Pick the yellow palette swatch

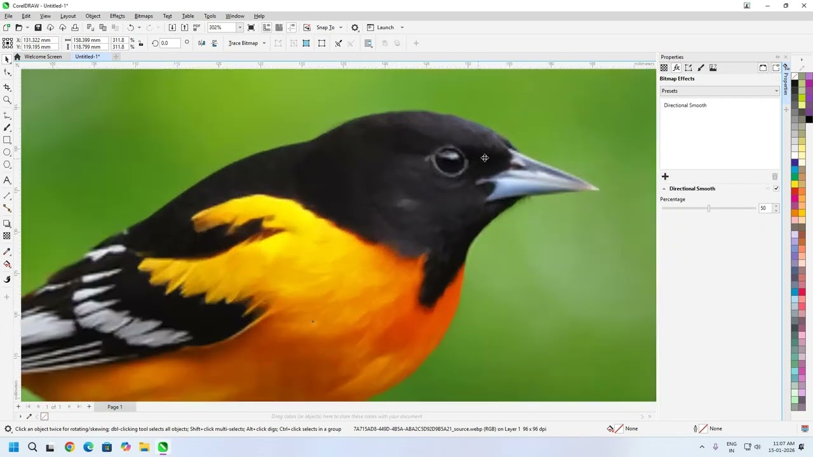[x=795, y=184]
